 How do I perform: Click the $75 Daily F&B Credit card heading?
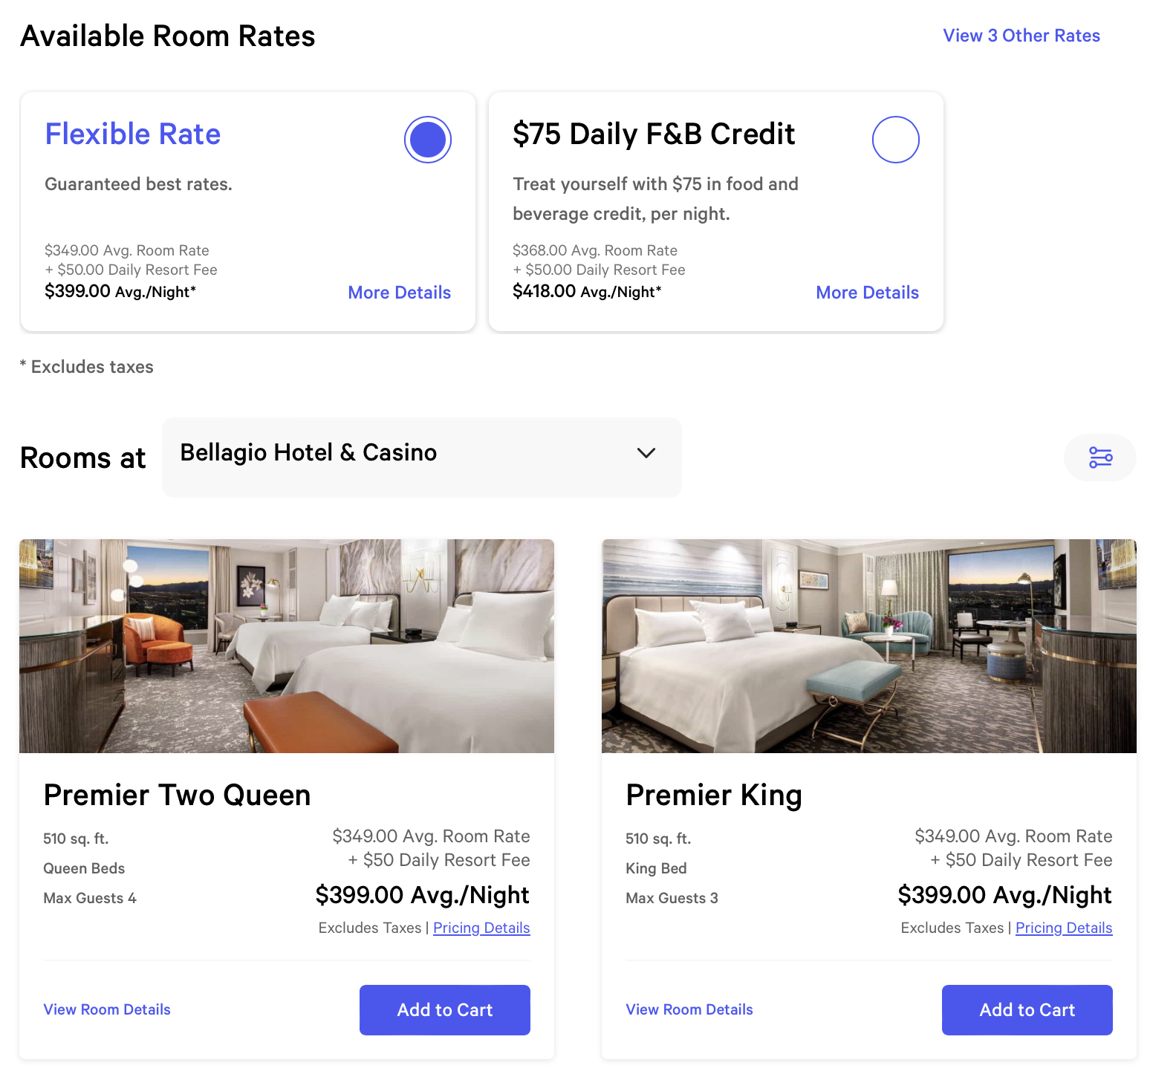tap(654, 134)
